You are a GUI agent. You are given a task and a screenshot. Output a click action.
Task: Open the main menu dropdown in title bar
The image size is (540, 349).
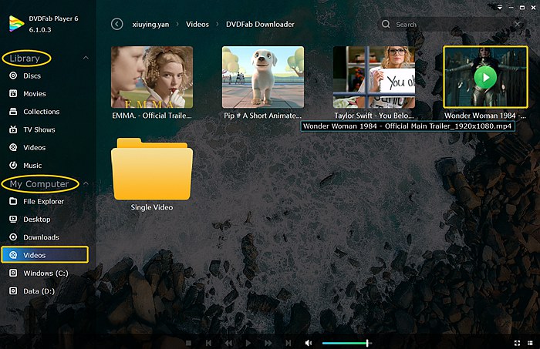click(x=500, y=7)
